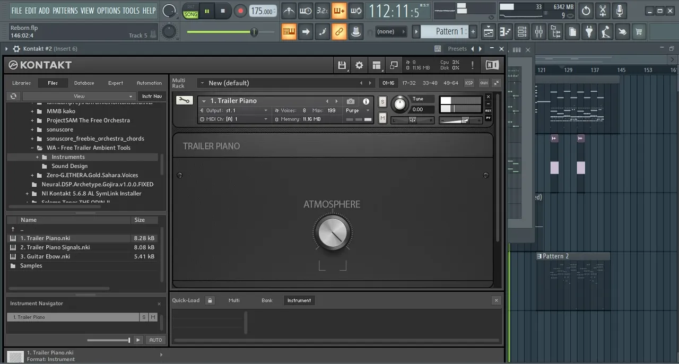679x364 pixels.
Task: Click the exclamation panic button in Kontakt
Action: coord(472,65)
